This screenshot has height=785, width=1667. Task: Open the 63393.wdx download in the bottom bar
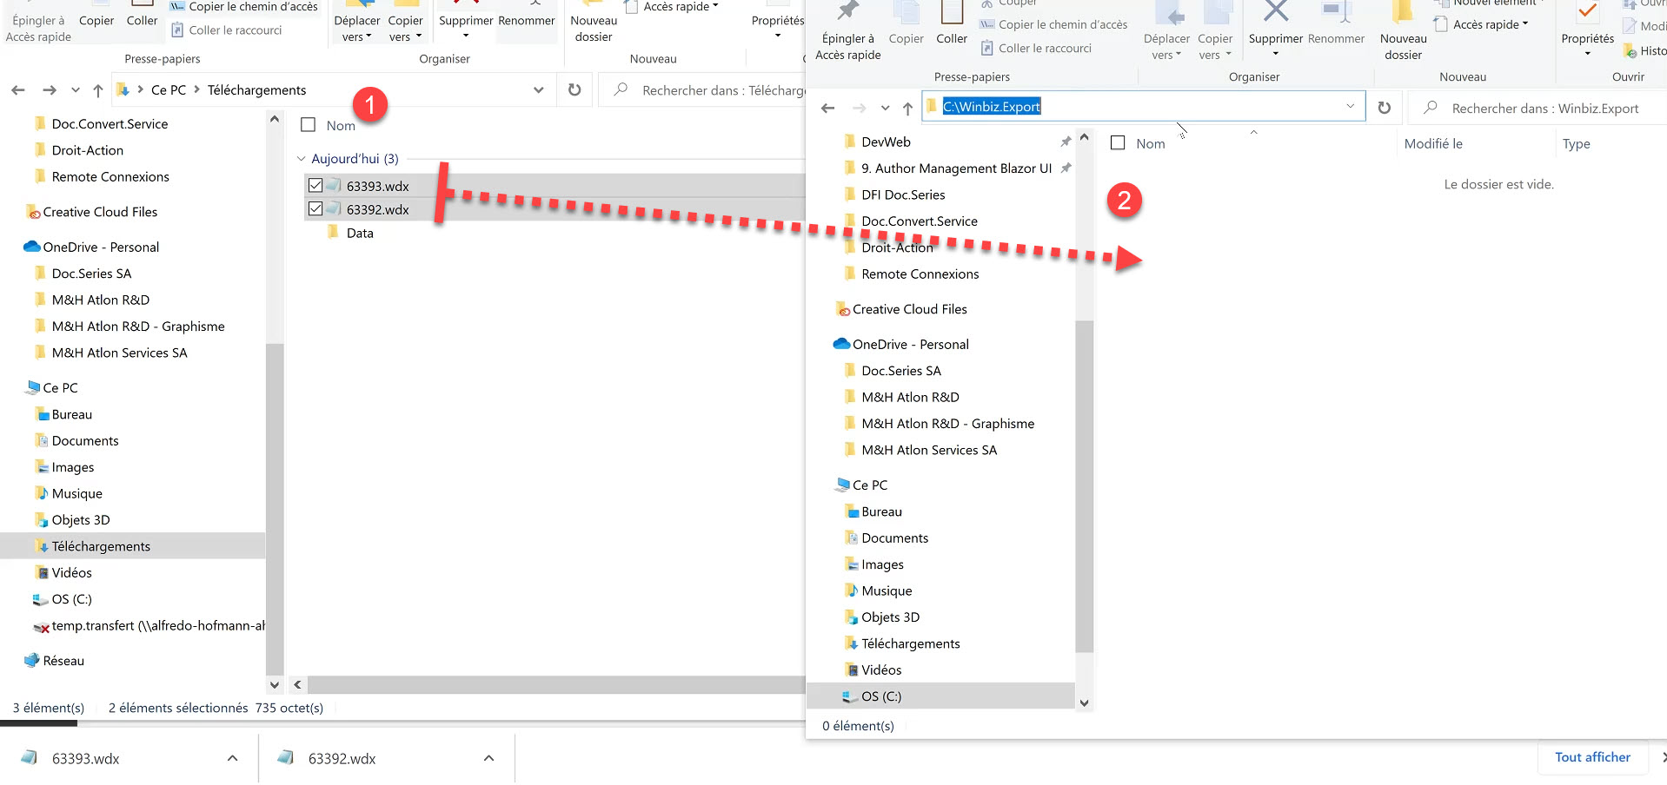click(x=85, y=758)
